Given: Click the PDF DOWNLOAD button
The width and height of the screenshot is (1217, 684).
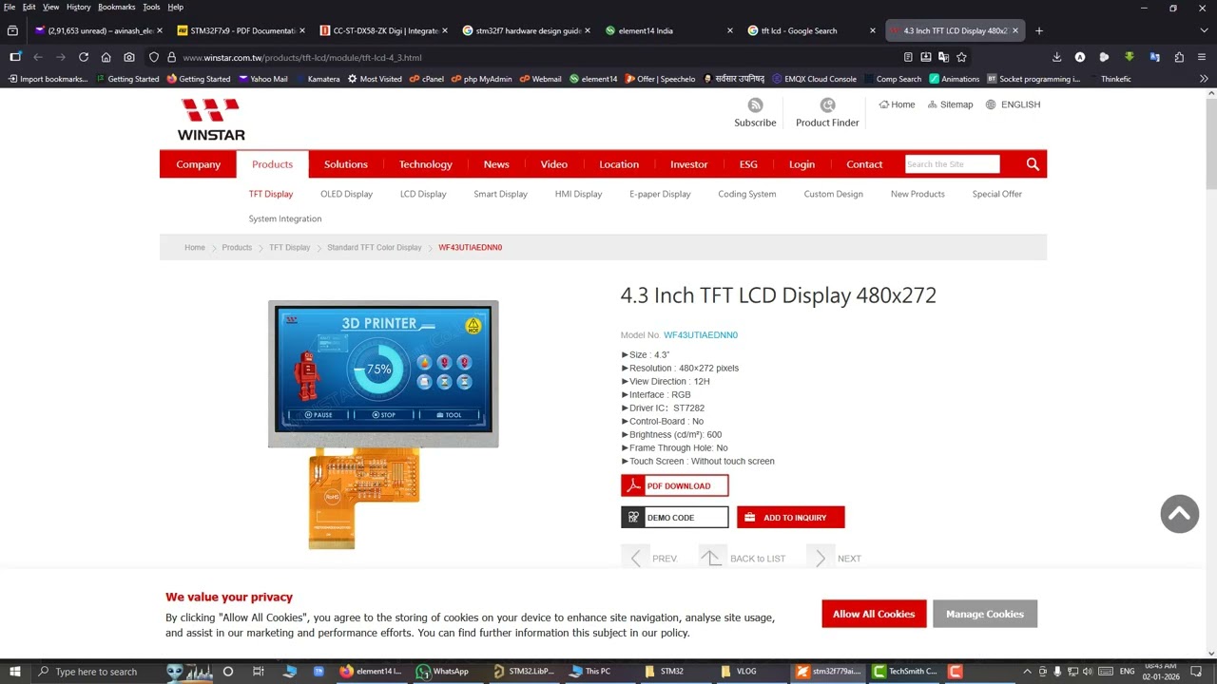Looking at the screenshot, I should pos(674,485).
